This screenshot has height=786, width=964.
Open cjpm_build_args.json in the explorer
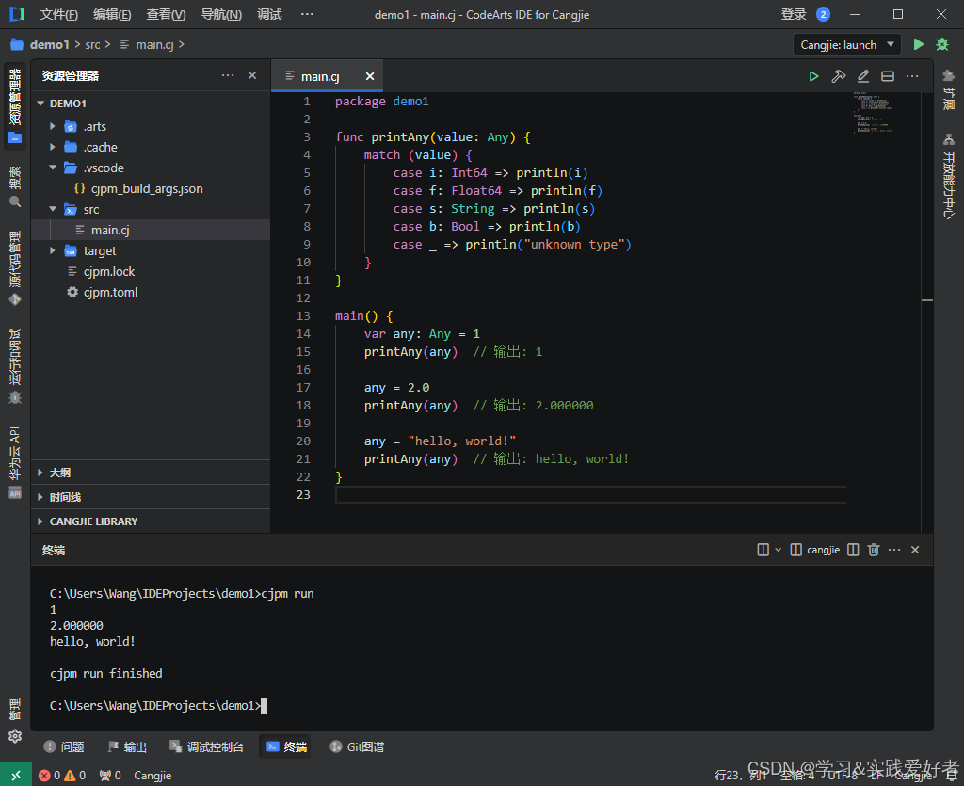151,188
